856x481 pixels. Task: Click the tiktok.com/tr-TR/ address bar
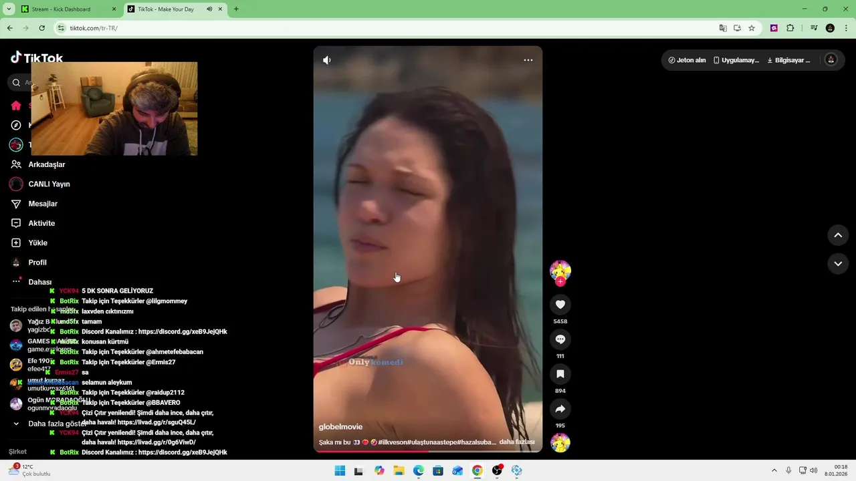pyautogui.click(x=388, y=28)
